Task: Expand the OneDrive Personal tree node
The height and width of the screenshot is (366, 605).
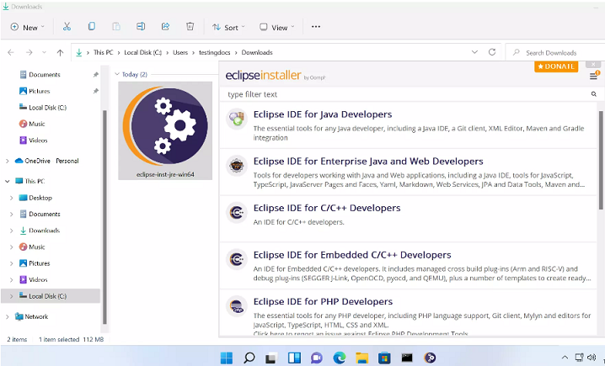Action: (8, 161)
